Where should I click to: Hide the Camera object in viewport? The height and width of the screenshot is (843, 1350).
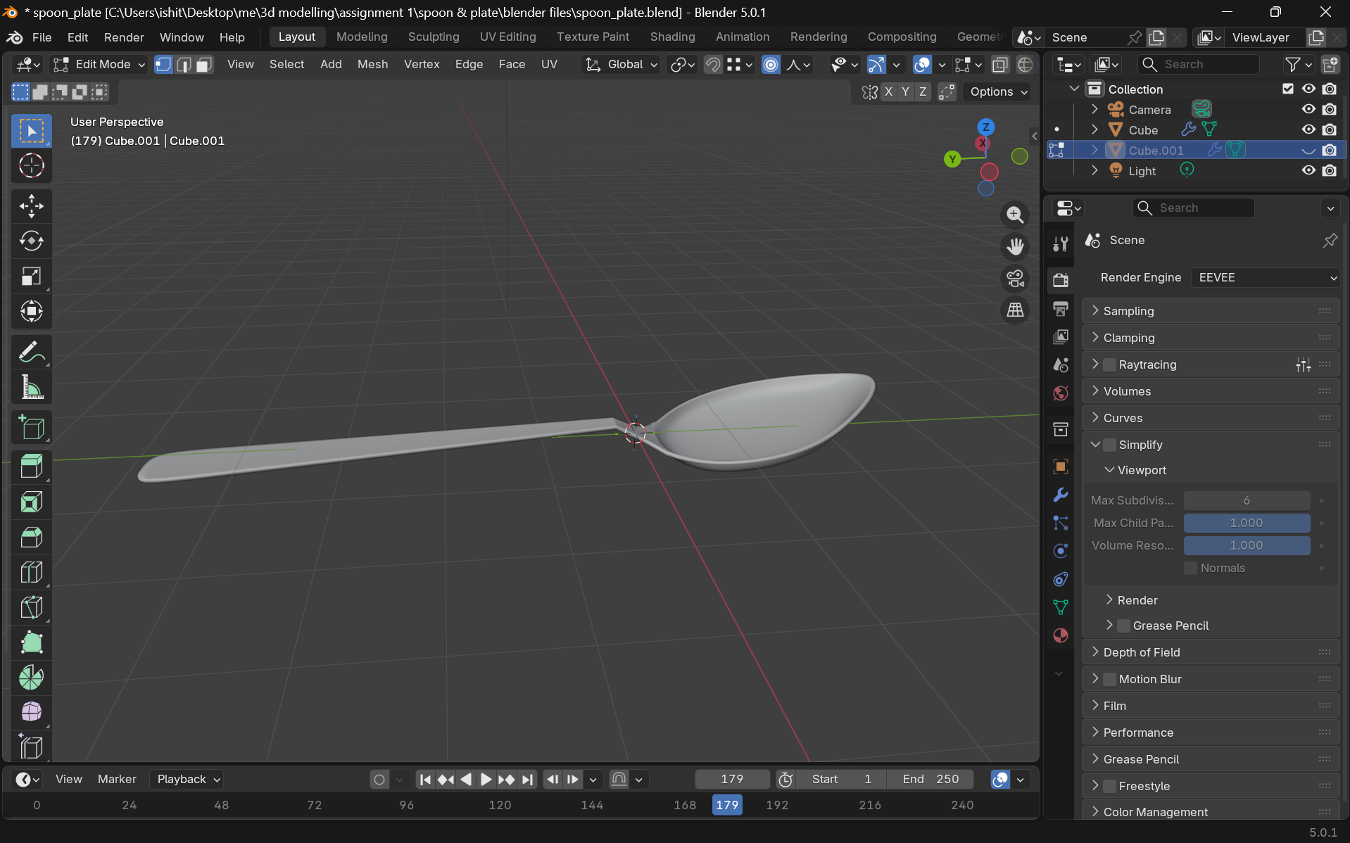pyautogui.click(x=1308, y=109)
